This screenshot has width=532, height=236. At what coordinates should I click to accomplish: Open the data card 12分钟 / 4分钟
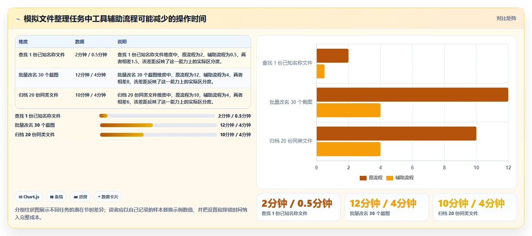tap(387, 207)
